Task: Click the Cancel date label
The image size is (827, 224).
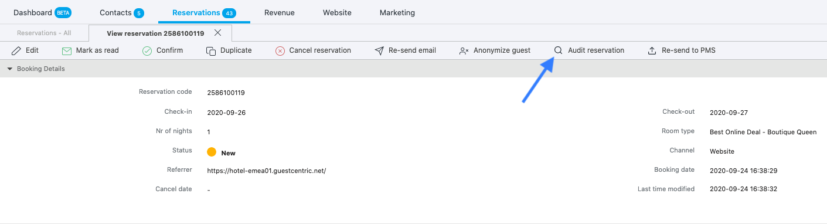Action: point(173,189)
